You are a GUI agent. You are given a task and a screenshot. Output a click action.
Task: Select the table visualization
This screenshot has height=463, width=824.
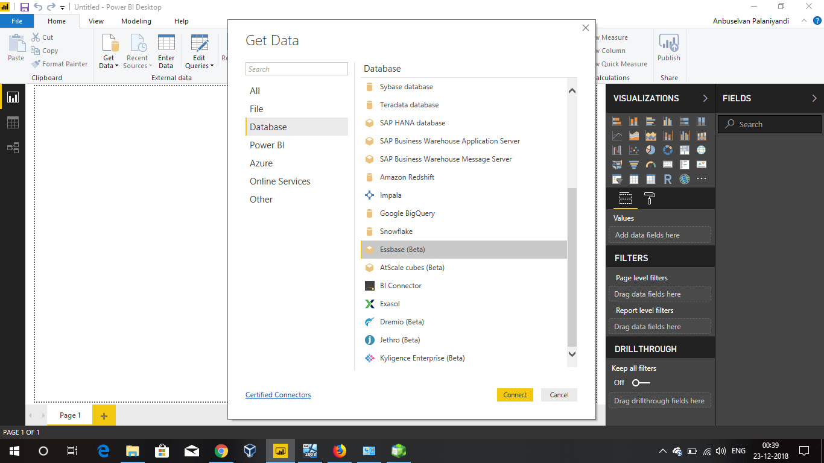[634, 179]
